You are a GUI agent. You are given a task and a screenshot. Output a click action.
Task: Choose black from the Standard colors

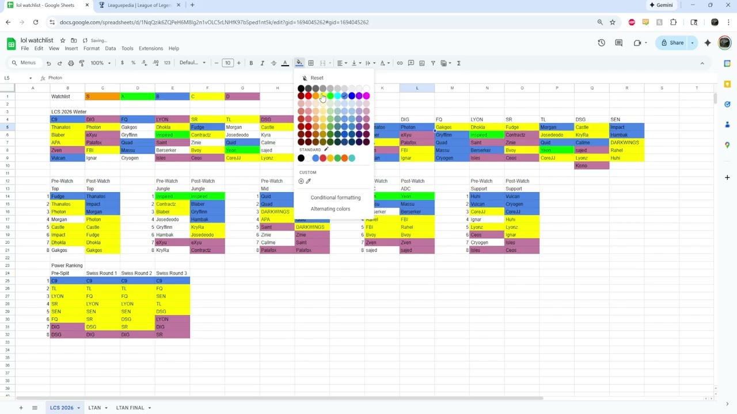(x=301, y=158)
